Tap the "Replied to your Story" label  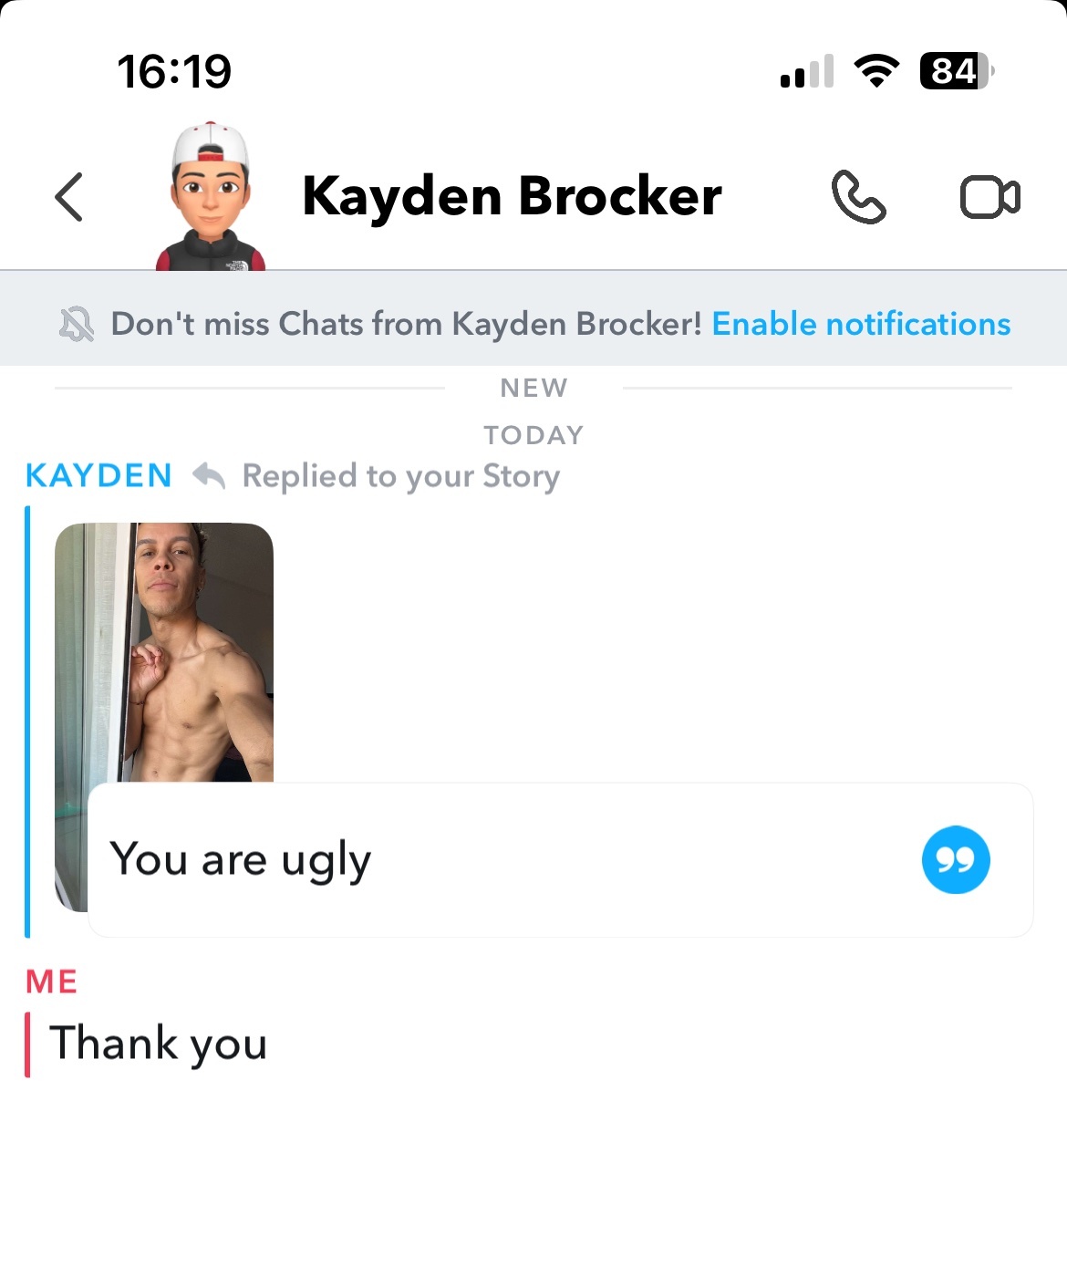[x=400, y=476]
